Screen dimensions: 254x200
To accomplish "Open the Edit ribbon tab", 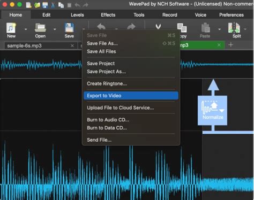I will (47, 15).
